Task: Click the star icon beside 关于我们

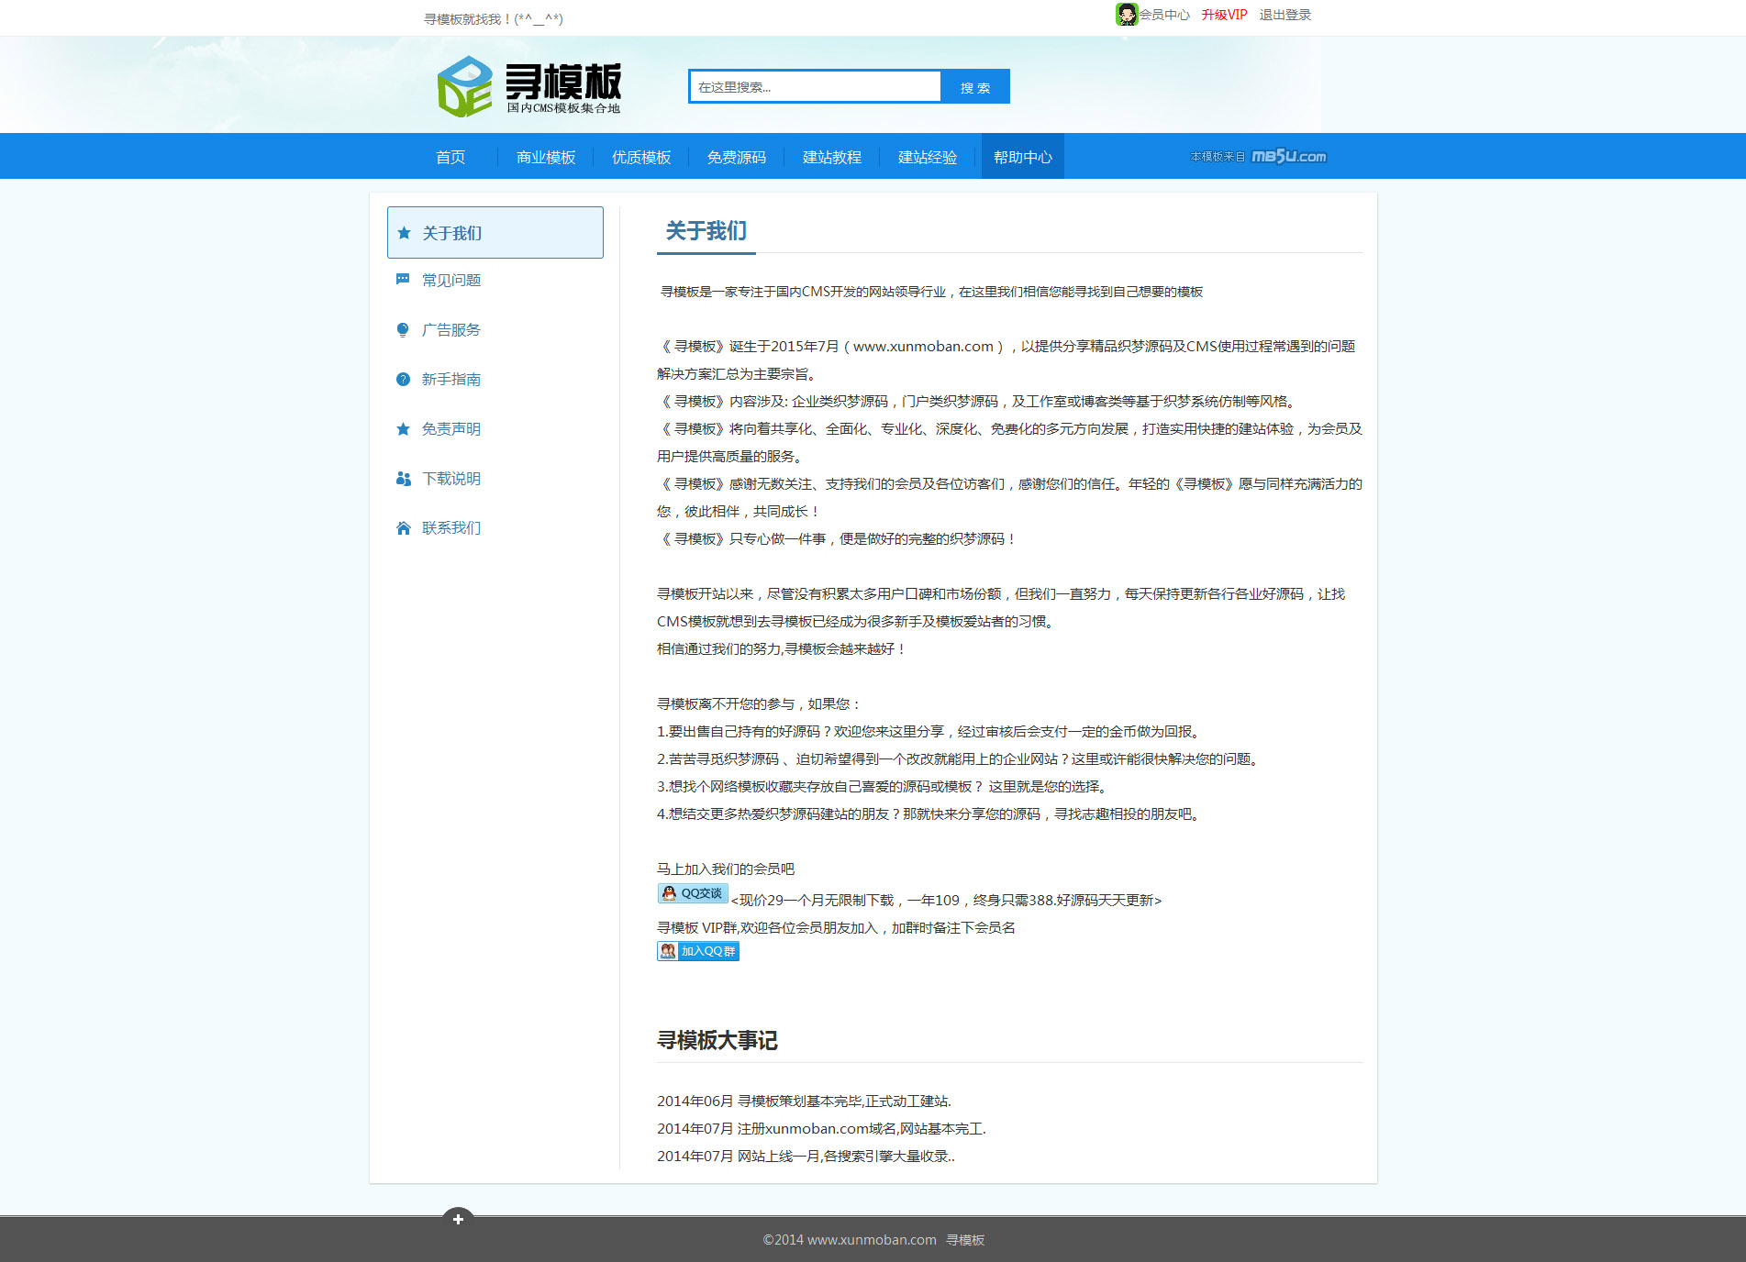Action: [404, 233]
